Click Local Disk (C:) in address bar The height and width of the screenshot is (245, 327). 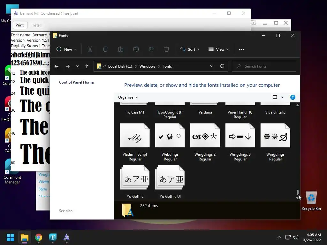tap(120, 66)
